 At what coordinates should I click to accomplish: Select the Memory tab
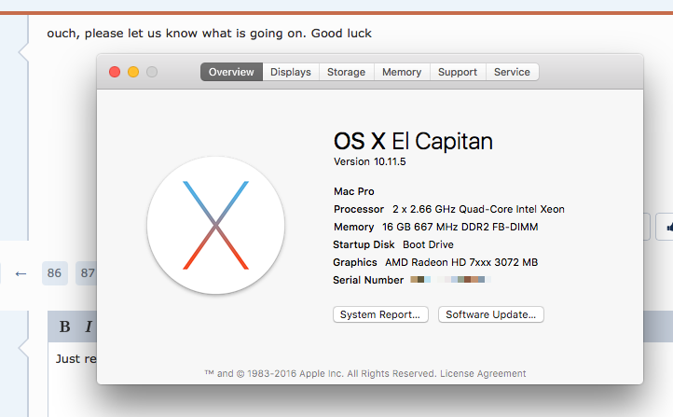pyautogui.click(x=402, y=72)
